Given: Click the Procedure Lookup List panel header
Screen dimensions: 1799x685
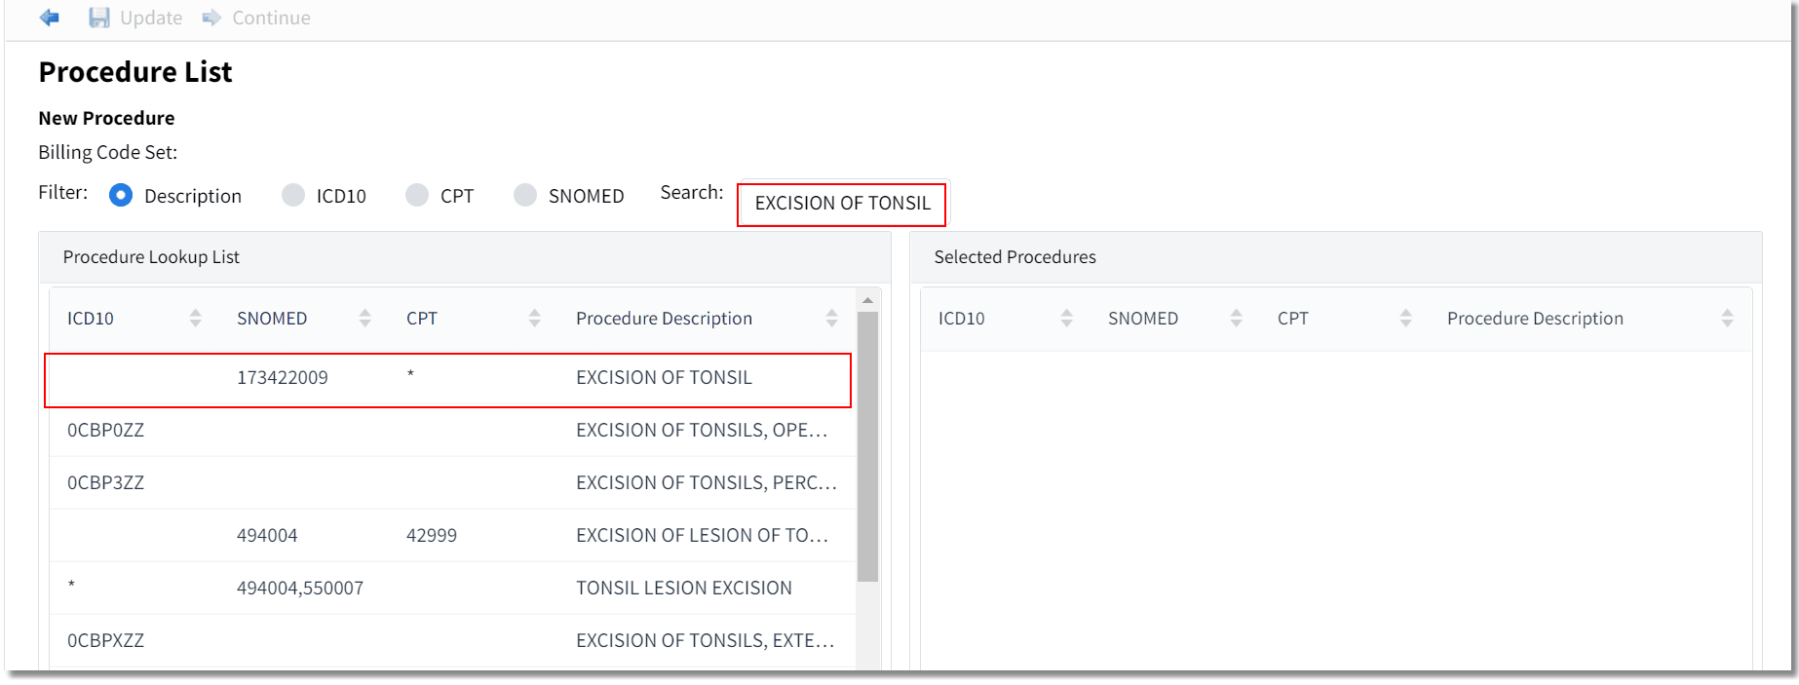Looking at the screenshot, I should [x=464, y=257].
